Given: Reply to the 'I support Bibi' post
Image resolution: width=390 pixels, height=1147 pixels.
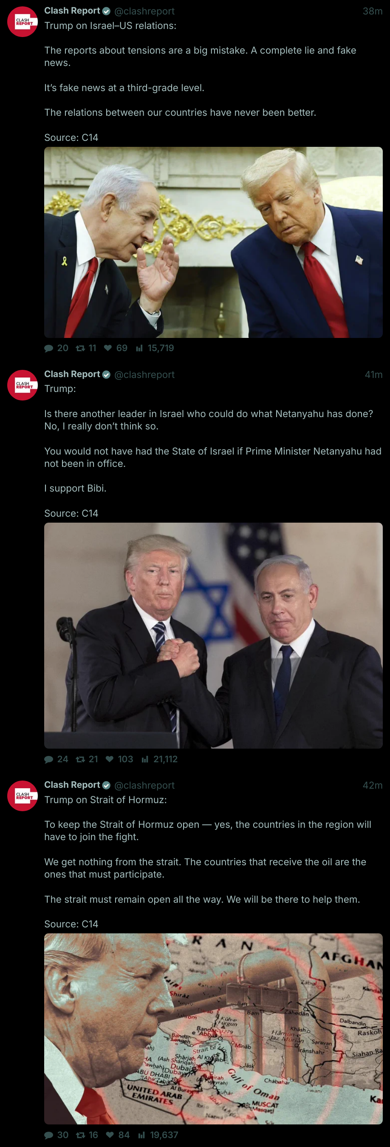Looking at the screenshot, I should [x=48, y=759].
